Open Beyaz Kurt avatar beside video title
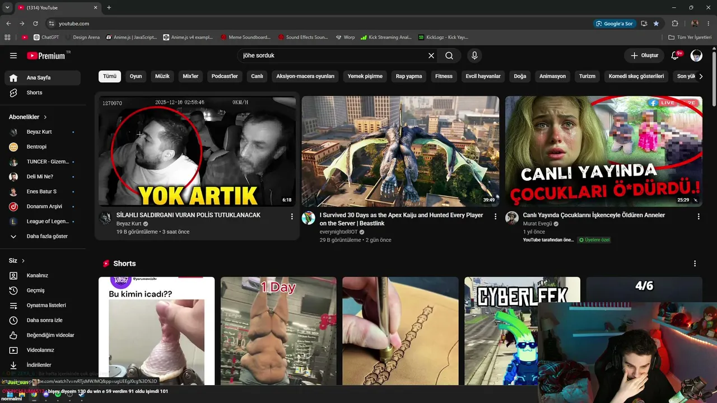Screen dimensions: 717x403 [105, 218]
